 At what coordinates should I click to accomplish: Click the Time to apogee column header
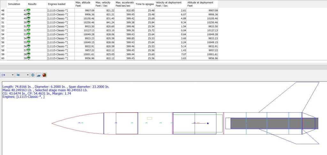[145, 4]
